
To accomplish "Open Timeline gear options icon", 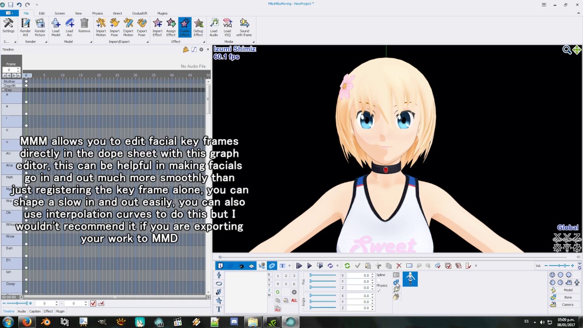I will coord(201,49).
